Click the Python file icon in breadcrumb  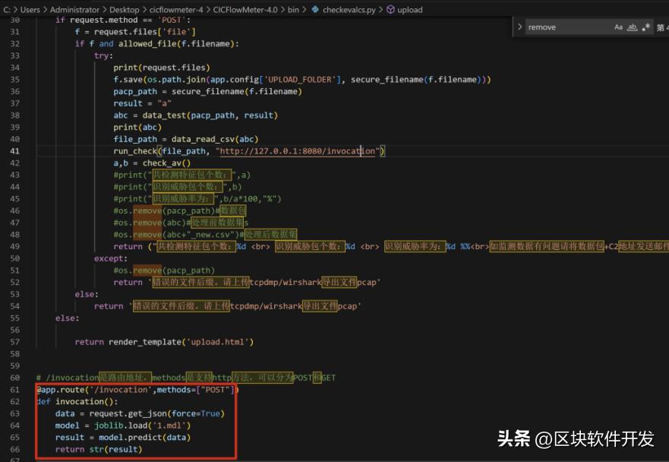[315, 10]
